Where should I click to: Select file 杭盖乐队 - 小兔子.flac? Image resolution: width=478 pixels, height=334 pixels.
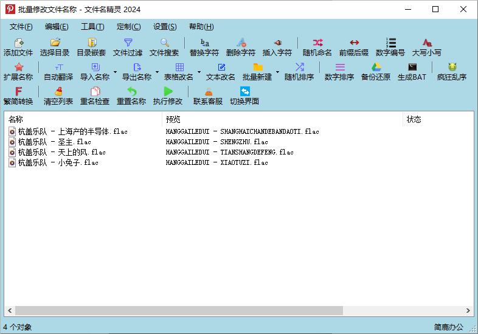(x=58, y=162)
